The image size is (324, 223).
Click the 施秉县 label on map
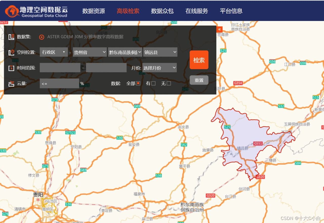pos(208,150)
